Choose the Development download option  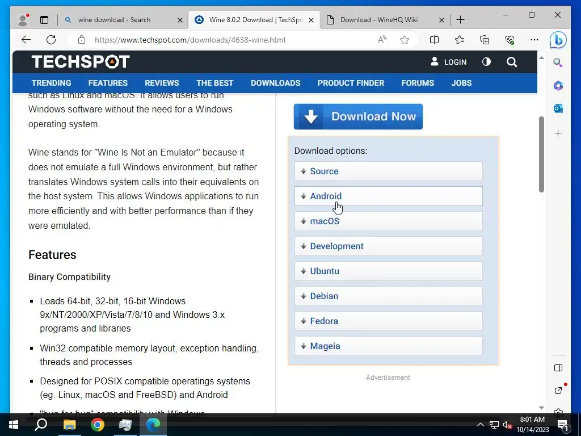(x=389, y=246)
